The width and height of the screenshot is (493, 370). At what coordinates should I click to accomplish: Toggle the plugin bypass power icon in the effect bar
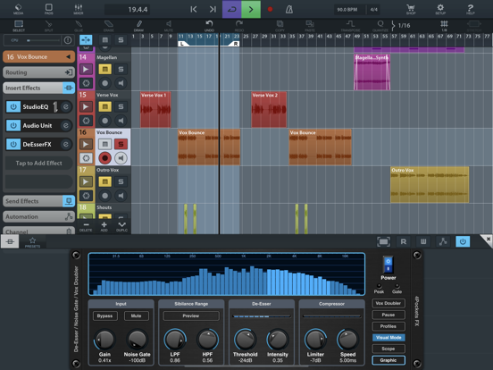pyautogui.click(x=463, y=241)
